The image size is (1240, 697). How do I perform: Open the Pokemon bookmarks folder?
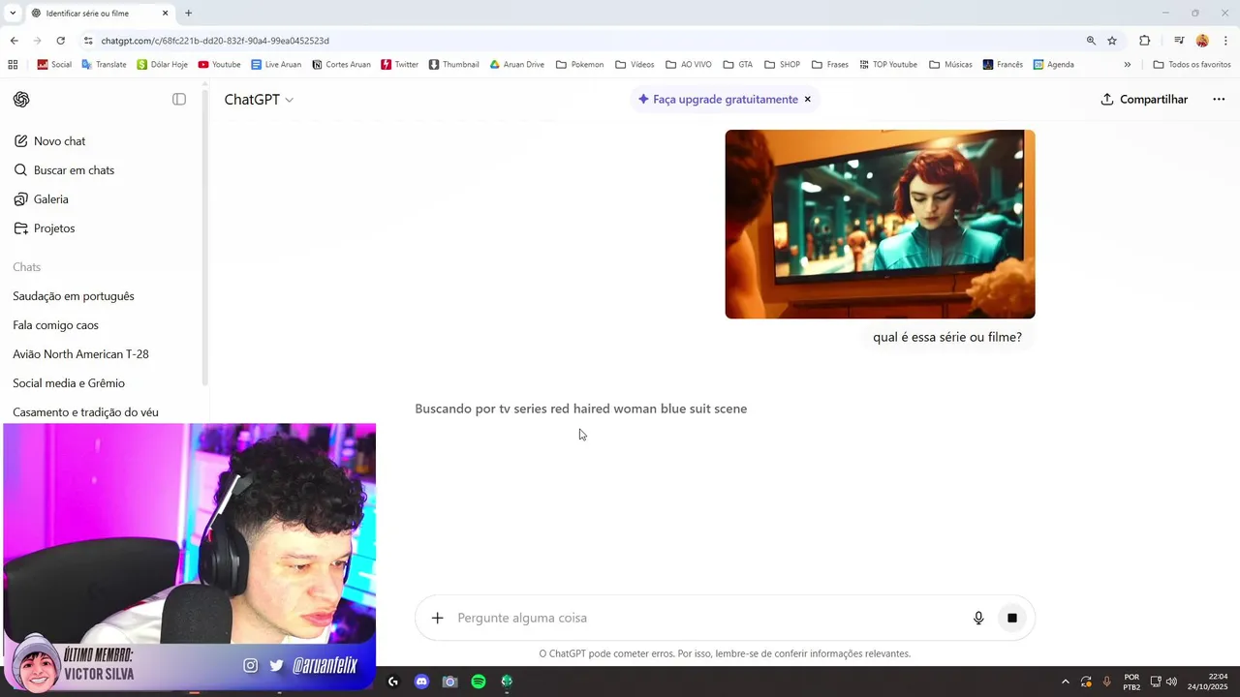(x=579, y=65)
